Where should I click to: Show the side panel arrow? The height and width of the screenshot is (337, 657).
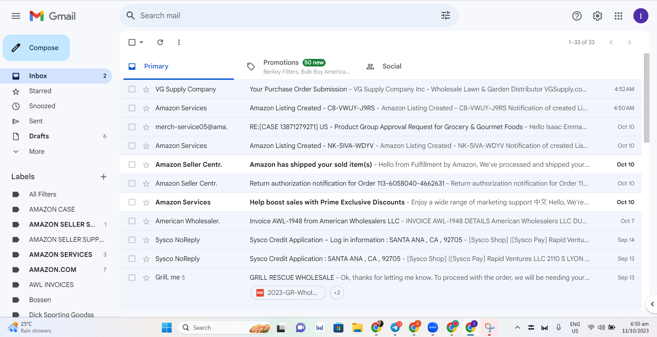(x=652, y=304)
